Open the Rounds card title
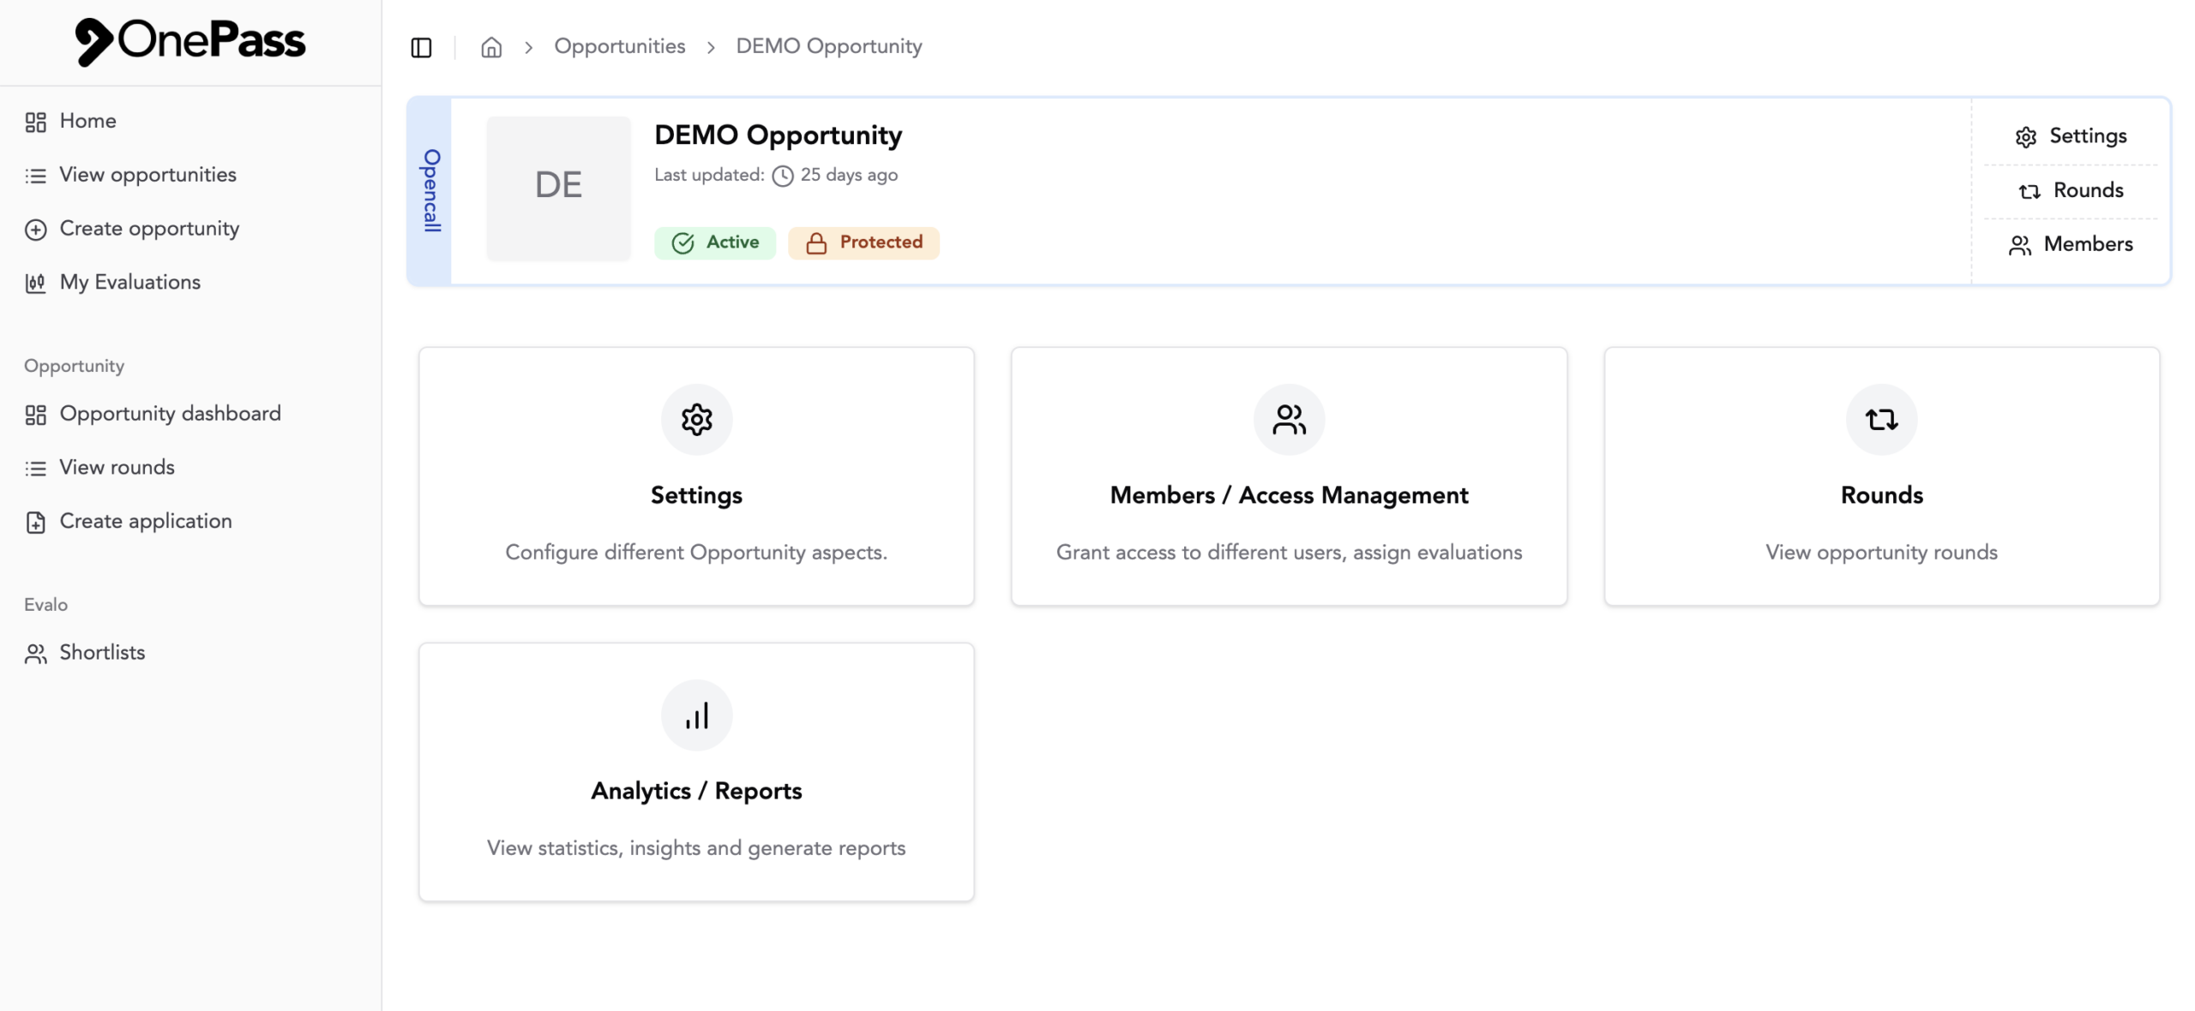Viewport: 2195px width, 1011px height. tap(1881, 495)
